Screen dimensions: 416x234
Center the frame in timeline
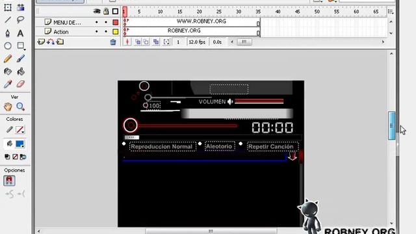pyautogui.click(x=127, y=42)
